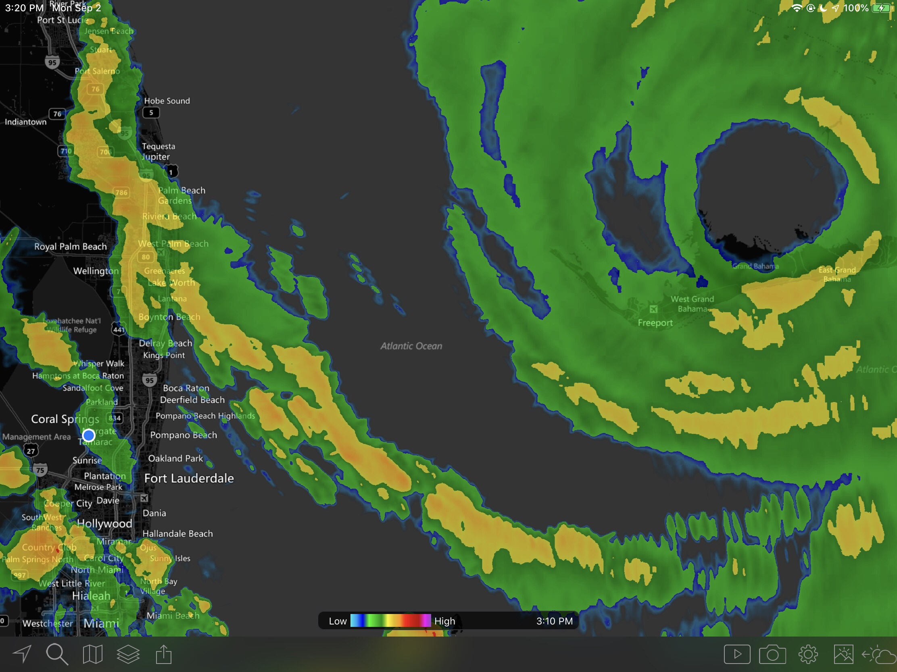Tap the Atlantic Ocean label

tap(411, 346)
